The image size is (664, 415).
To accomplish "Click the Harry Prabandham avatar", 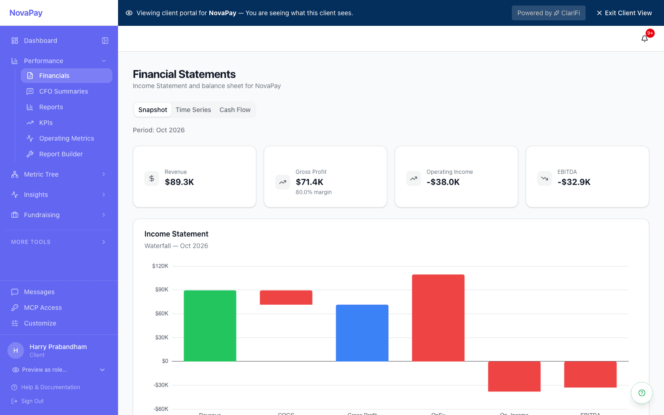I will coord(16,350).
